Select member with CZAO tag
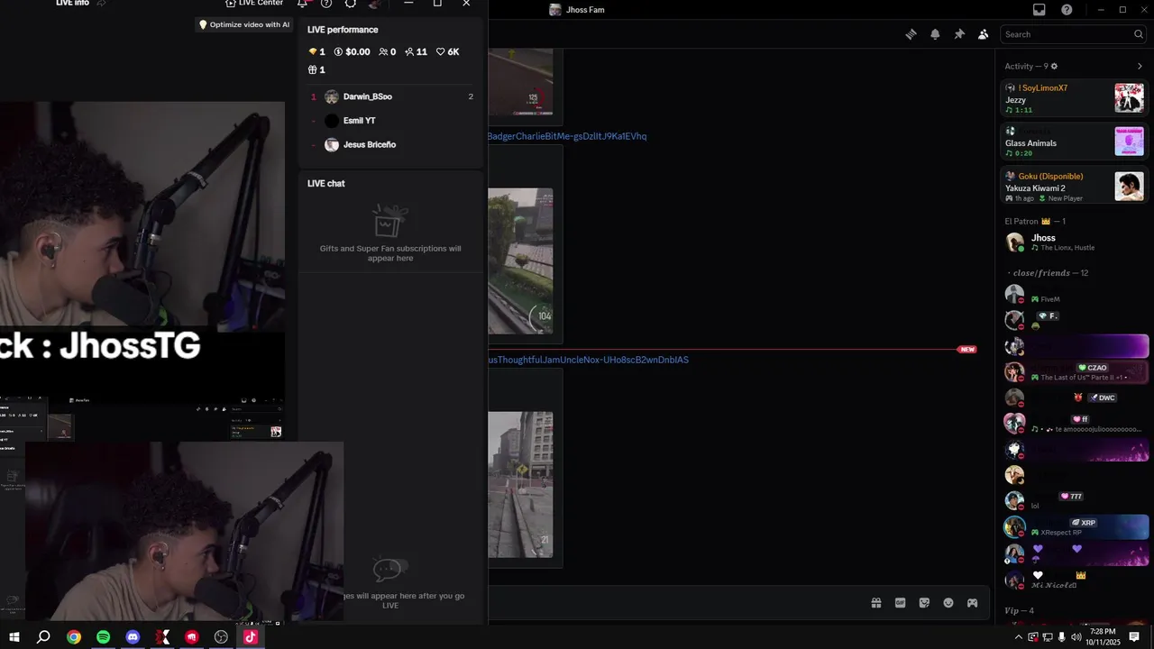The image size is (1154, 649). pos(1074,372)
